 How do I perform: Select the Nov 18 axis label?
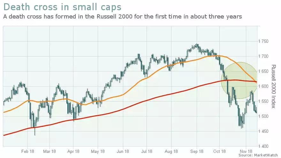click(x=246, y=151)
